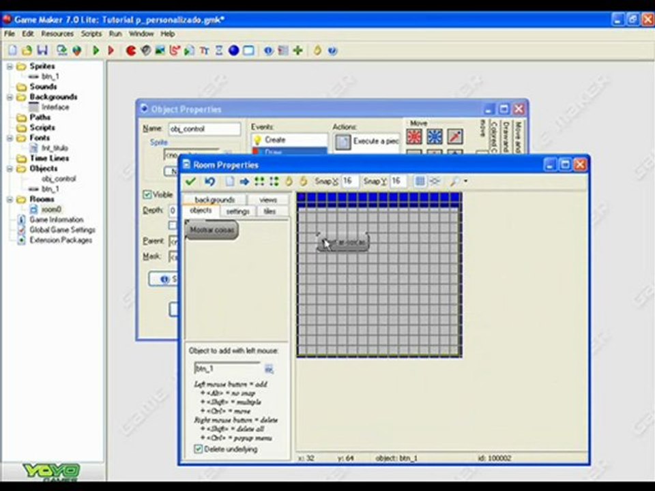Open the Scripts menu
Viewport: 655px width, 491px height.
91,34
